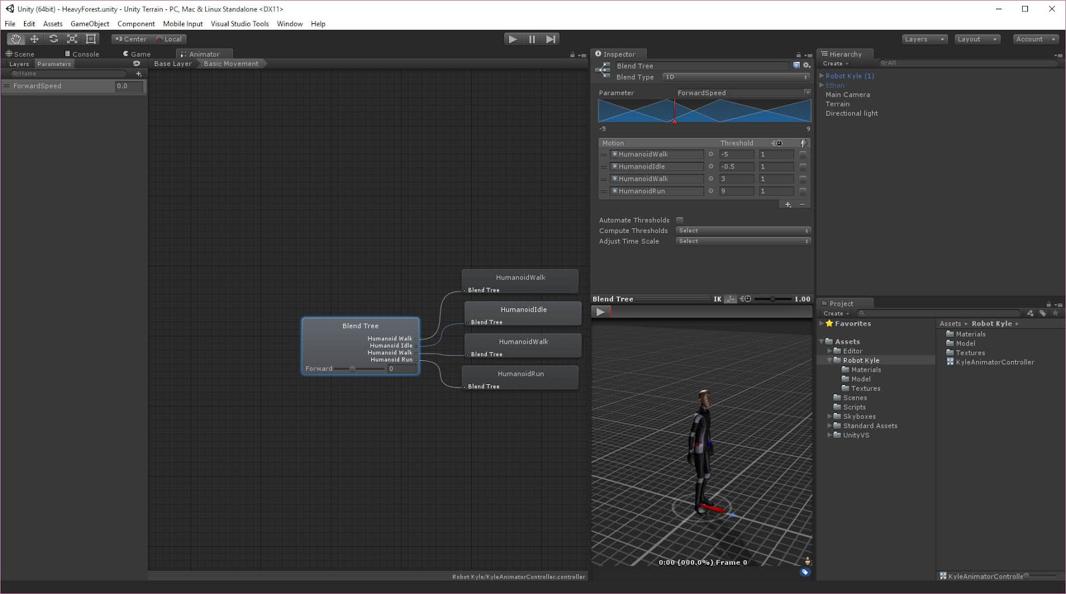Add a new animator parameter with plus icon
This screenshot has height=594, width=1066.
point(139,74)
